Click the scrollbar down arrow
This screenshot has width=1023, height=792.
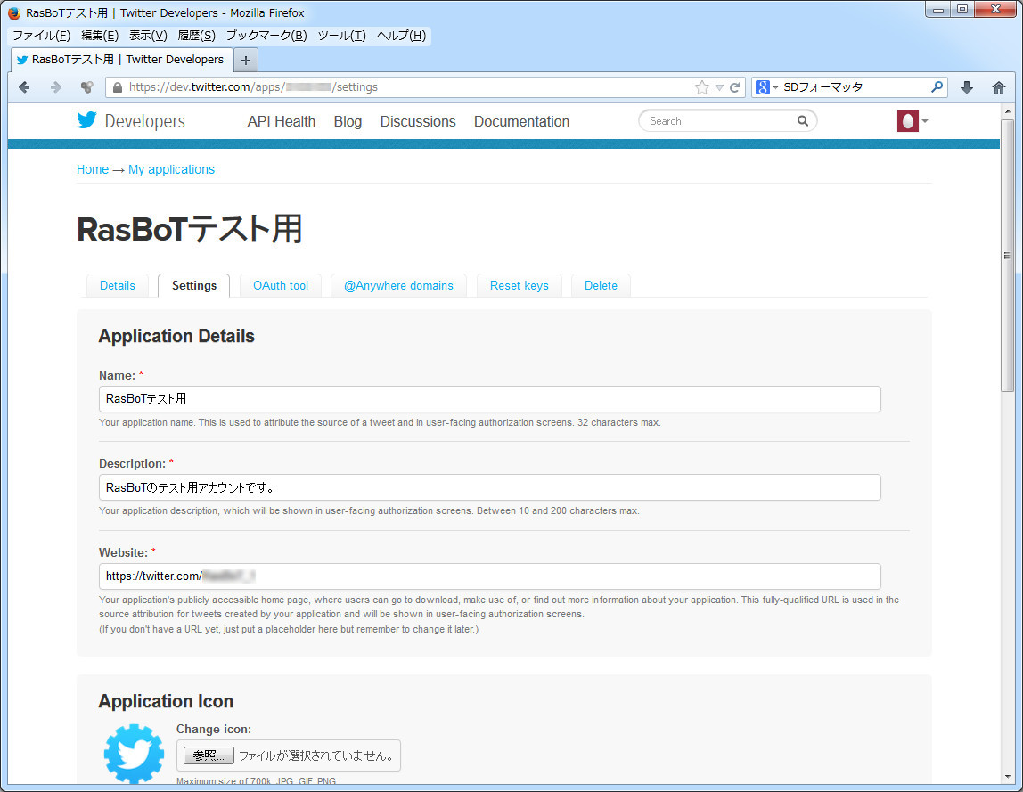click(x=1007, y=777)
